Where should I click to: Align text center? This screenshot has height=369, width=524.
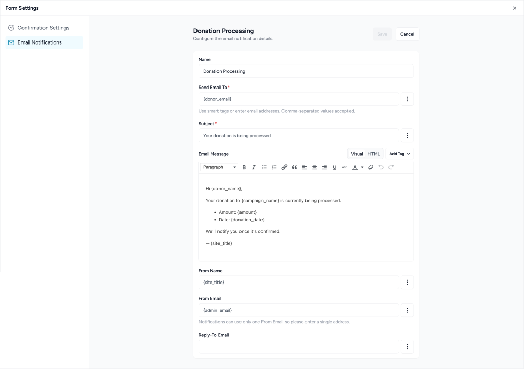[x=314, y=167]
